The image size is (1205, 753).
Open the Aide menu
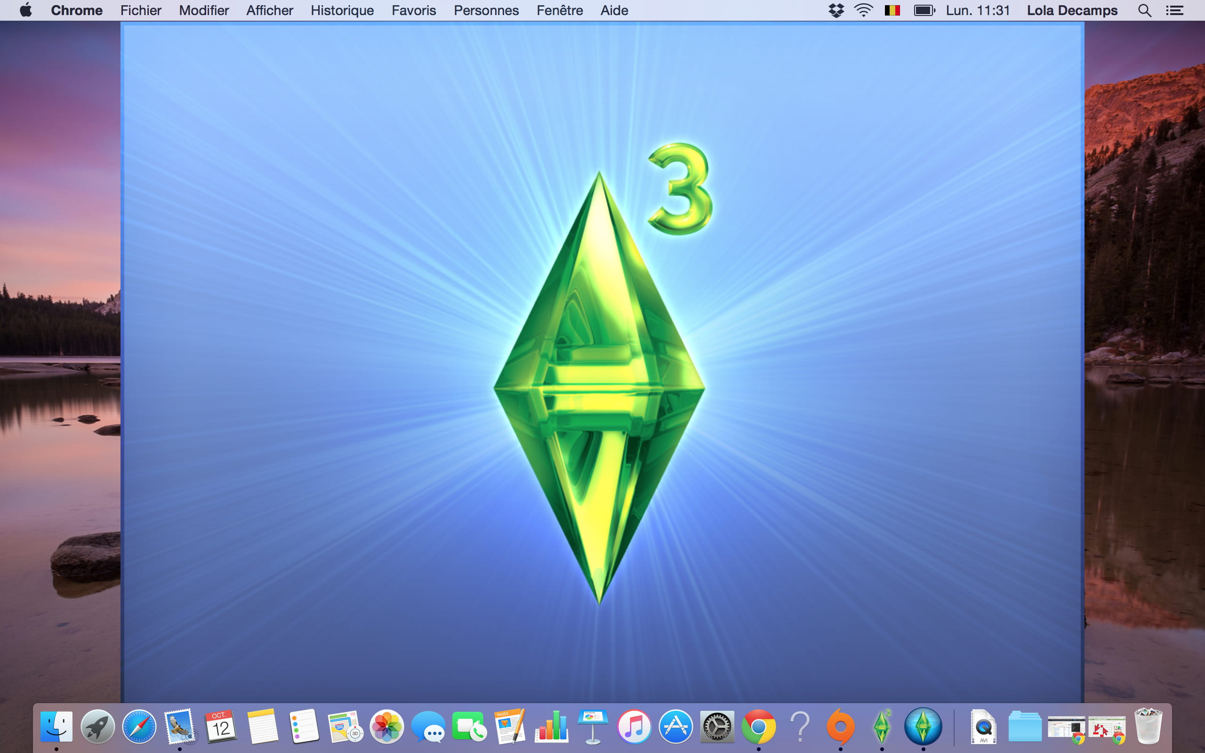614,10
